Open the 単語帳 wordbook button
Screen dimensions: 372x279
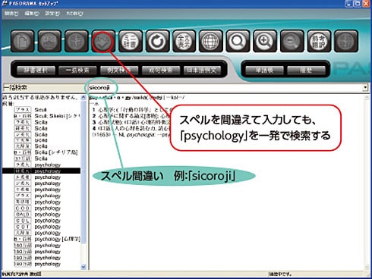pos(264,70)
